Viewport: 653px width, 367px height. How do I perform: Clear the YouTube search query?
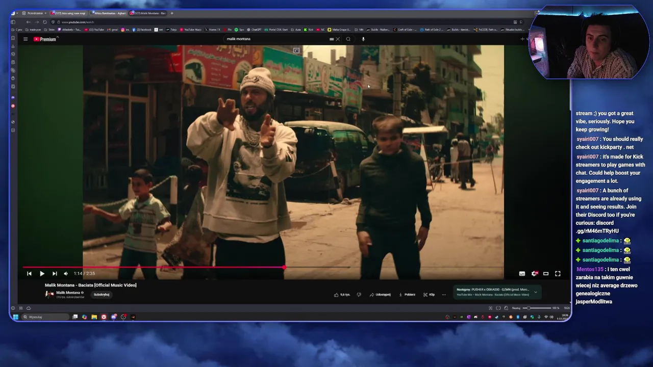click(337, 39)
